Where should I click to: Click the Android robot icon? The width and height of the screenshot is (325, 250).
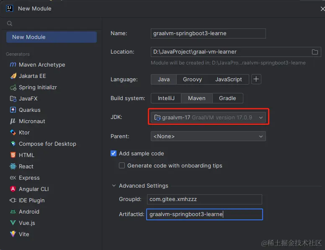coord(13,211)
